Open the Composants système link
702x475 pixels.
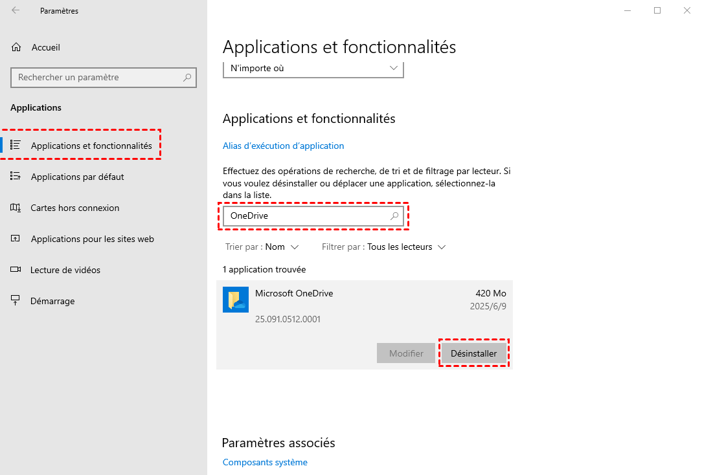pos(265,462)
